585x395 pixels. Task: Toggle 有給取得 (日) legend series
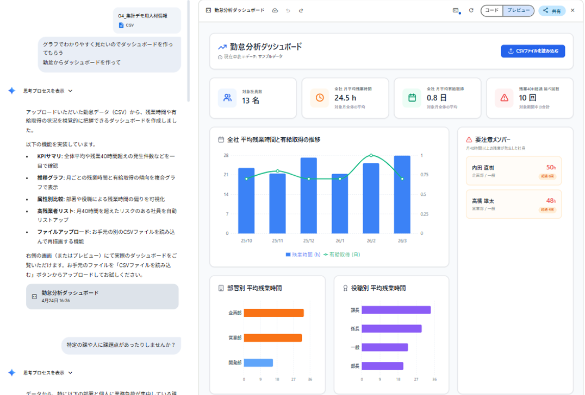[x=342, y=254]
